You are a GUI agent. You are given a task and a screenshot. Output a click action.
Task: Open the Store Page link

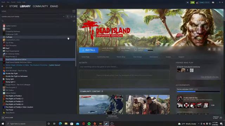point(85,57)
